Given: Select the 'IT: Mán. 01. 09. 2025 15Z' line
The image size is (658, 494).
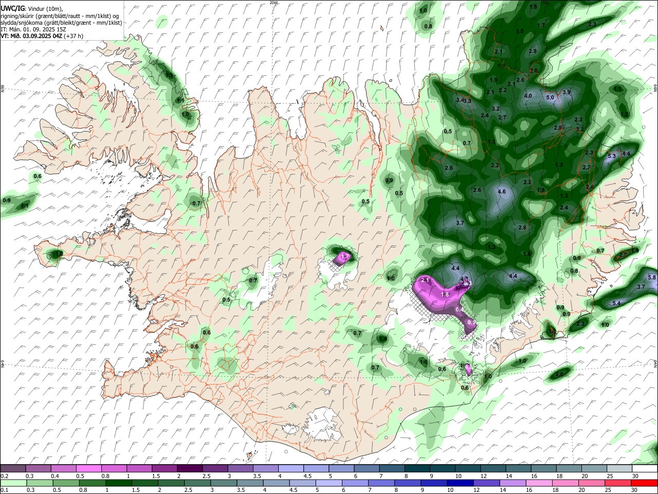Looking at the screenshot, I should (x=33, y=29).
